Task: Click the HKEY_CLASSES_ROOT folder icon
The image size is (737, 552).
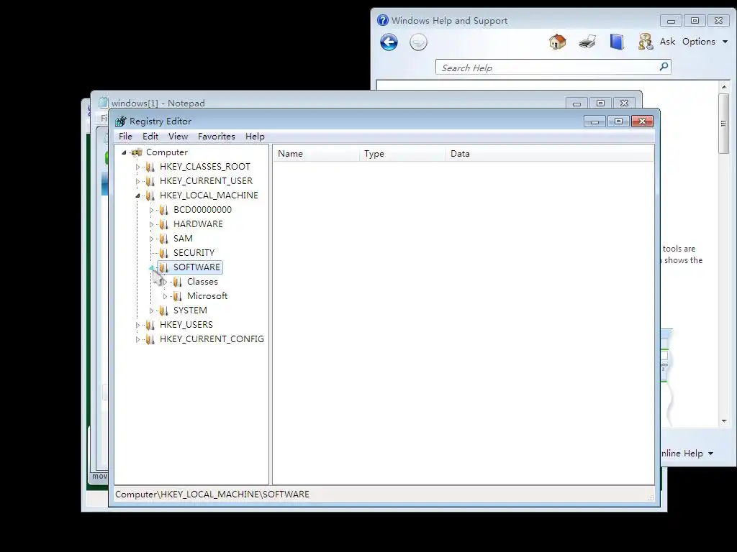Action: coord(150,167)
